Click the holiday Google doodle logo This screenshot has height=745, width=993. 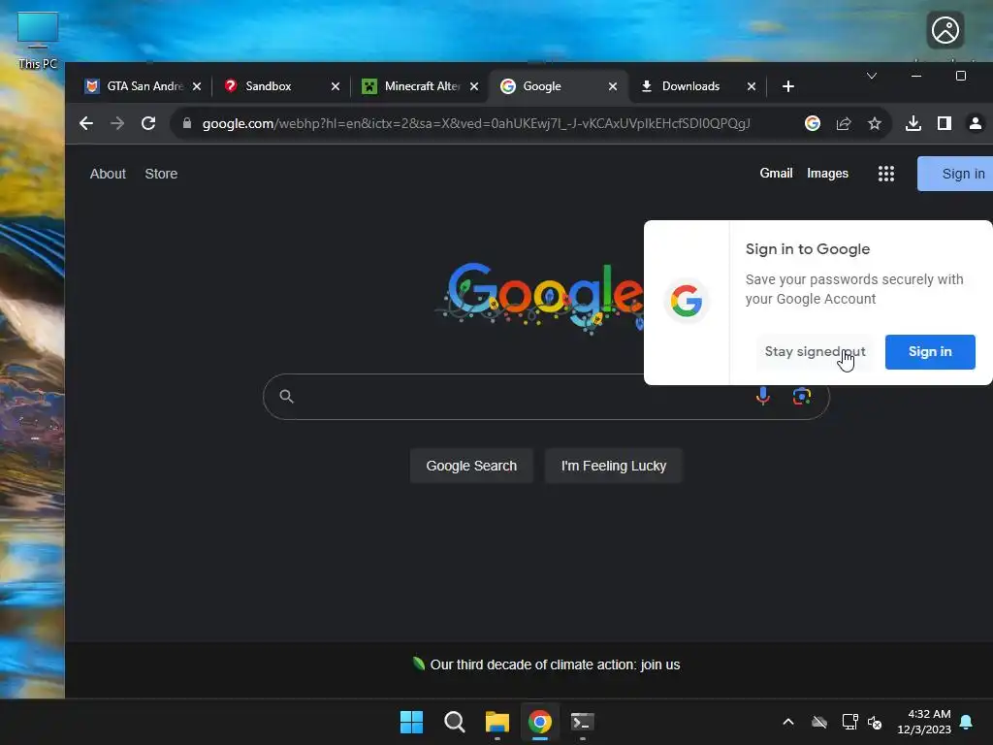click(x=539, y=297)
